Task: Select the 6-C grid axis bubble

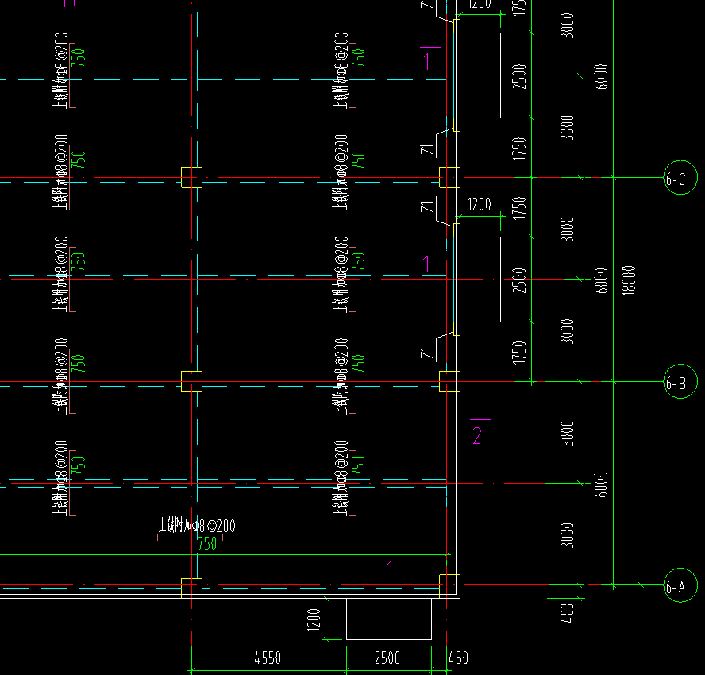Action: (x=680, y=178)
